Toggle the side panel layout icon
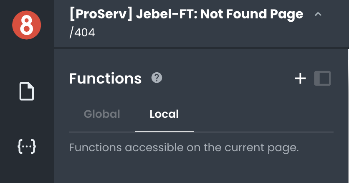Image resolution: width=349 pixels, height=183 pixels. click(322, 78)
